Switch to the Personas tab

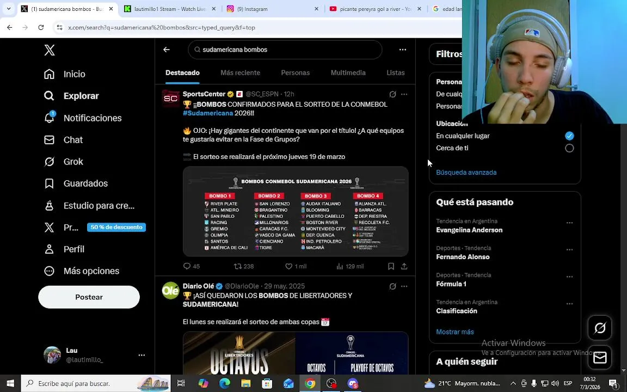pos(296,73)
